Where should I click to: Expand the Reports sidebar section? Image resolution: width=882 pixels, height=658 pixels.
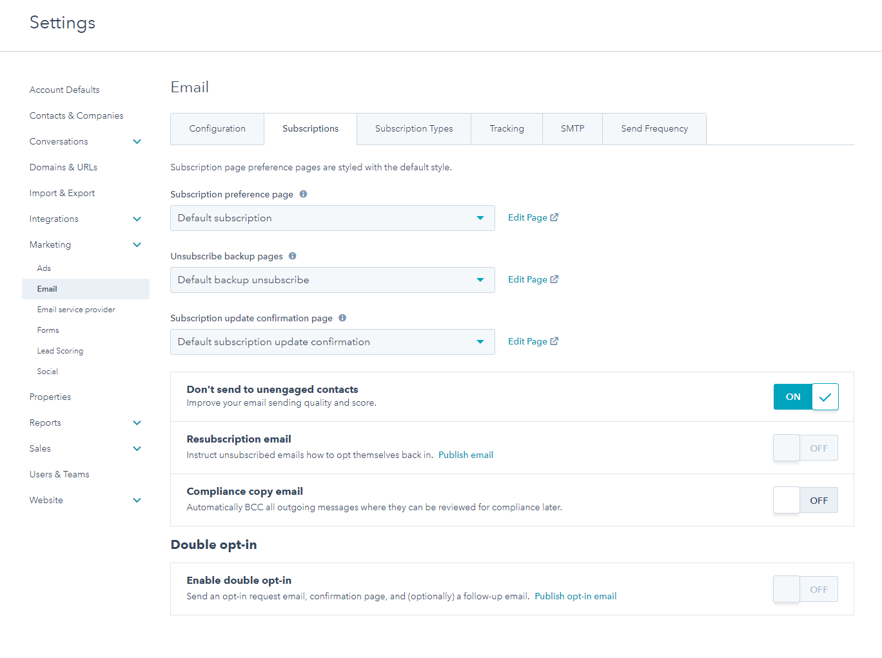click(x=137, y=423)
